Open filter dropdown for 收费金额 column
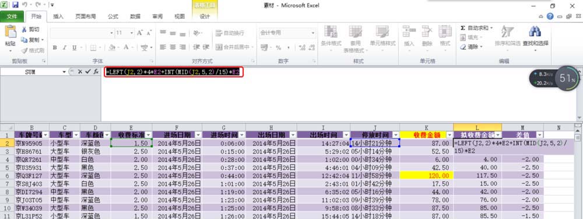 click(x=449, y=135)
